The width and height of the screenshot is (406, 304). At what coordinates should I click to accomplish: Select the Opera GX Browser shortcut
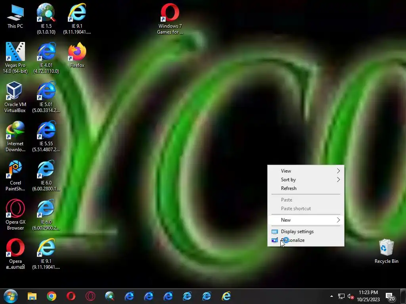pos(15,215)
